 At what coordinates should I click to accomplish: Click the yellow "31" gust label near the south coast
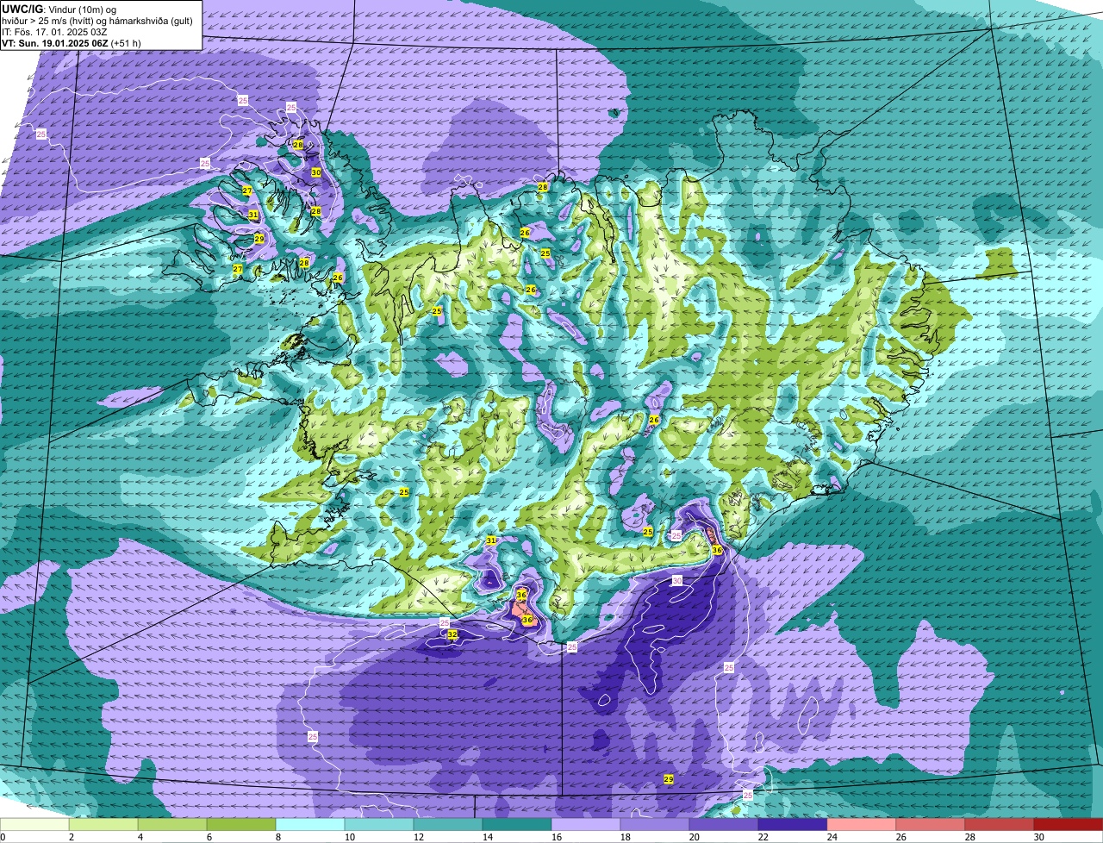click(x=491, y=540)
